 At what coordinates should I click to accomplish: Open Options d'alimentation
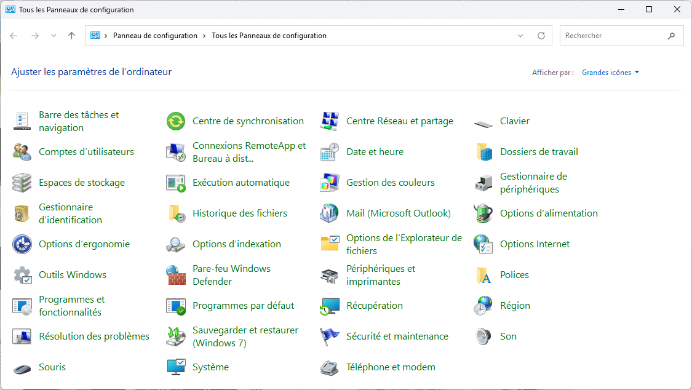click(x=548, y=213)
